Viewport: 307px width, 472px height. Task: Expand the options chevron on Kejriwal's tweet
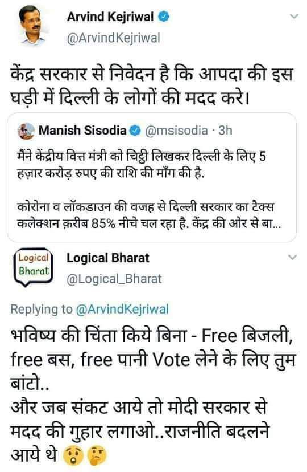294,17
